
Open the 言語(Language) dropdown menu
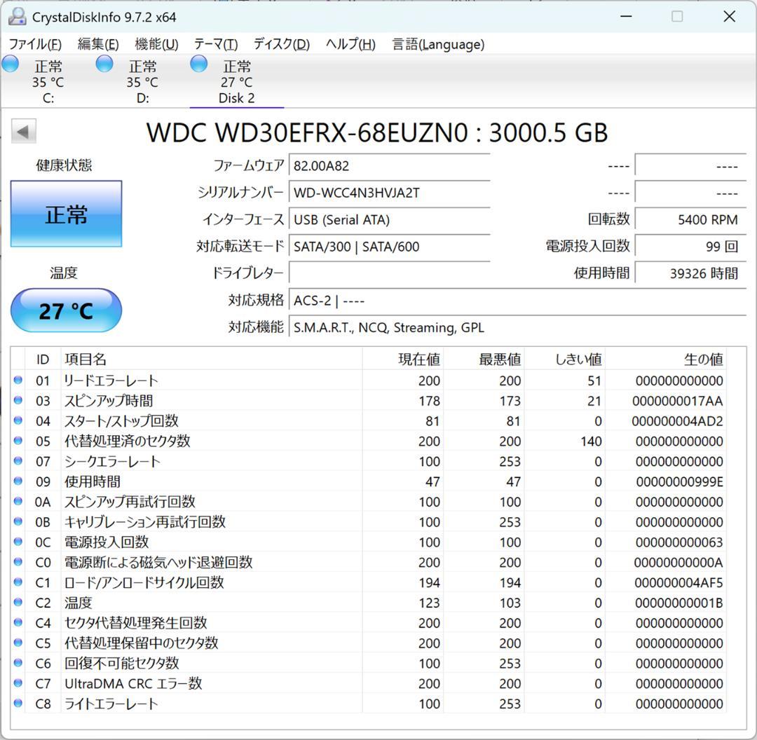point(439,43)
